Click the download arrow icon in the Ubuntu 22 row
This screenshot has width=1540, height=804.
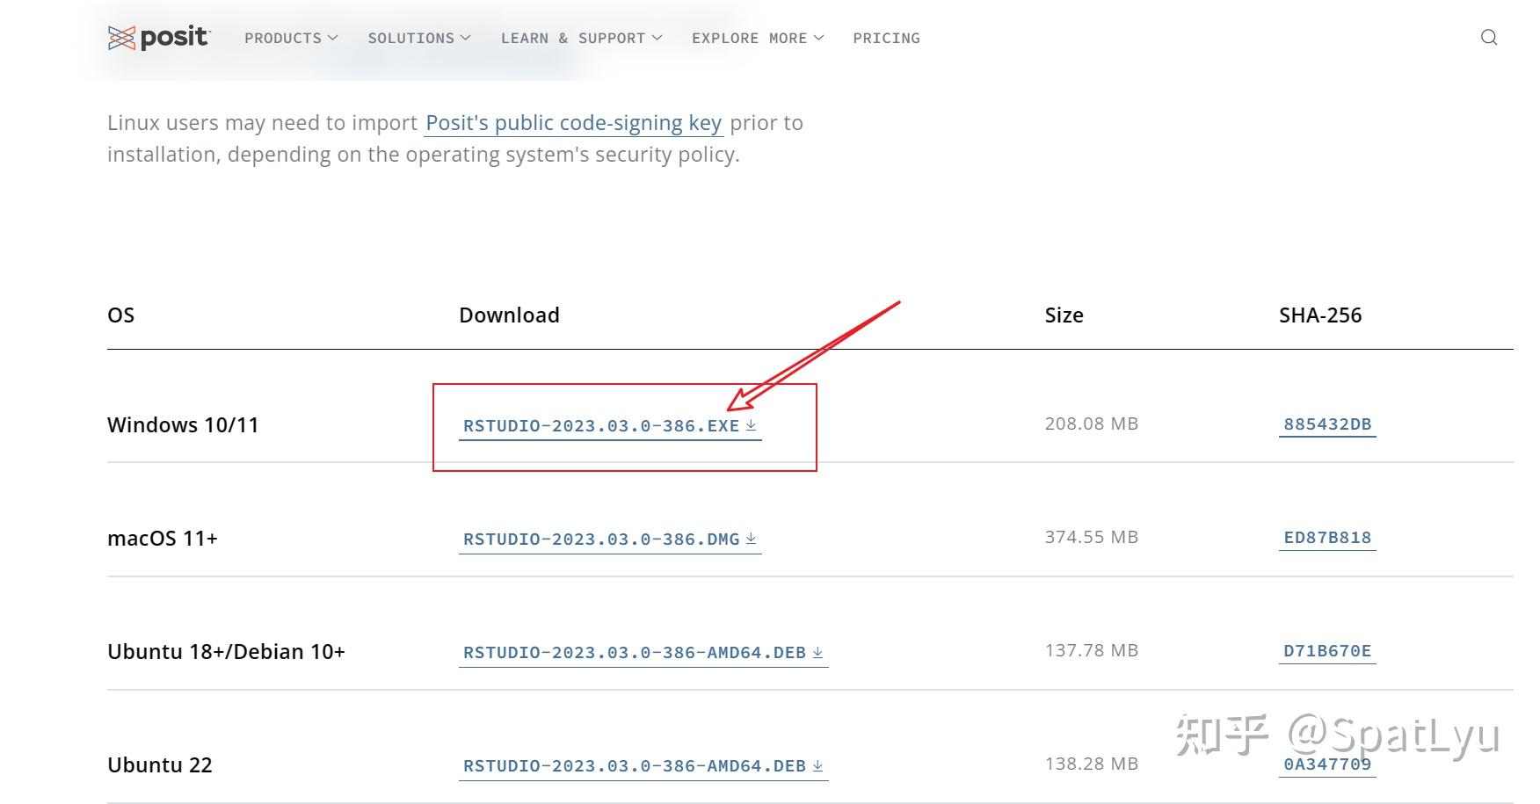[817, 765]
